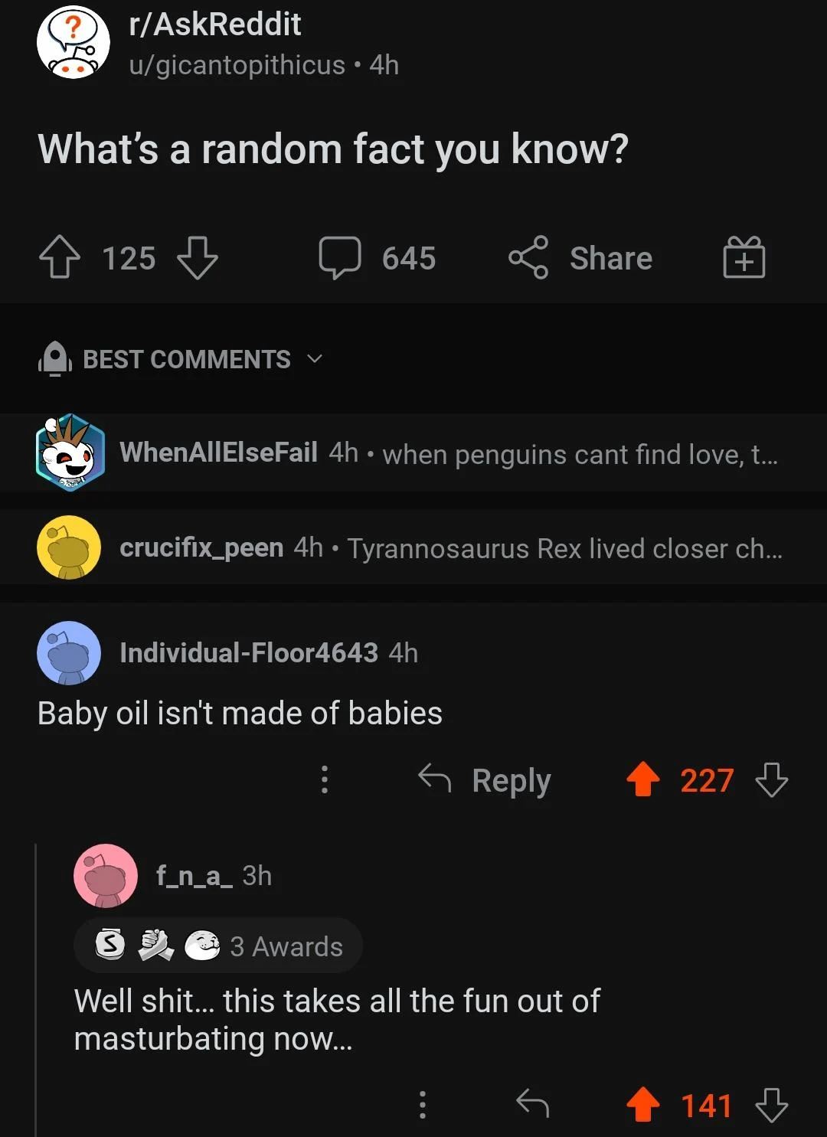Click reply arrow on f_n_a_ comment

pyautogui.click(x=533, y=1104)
